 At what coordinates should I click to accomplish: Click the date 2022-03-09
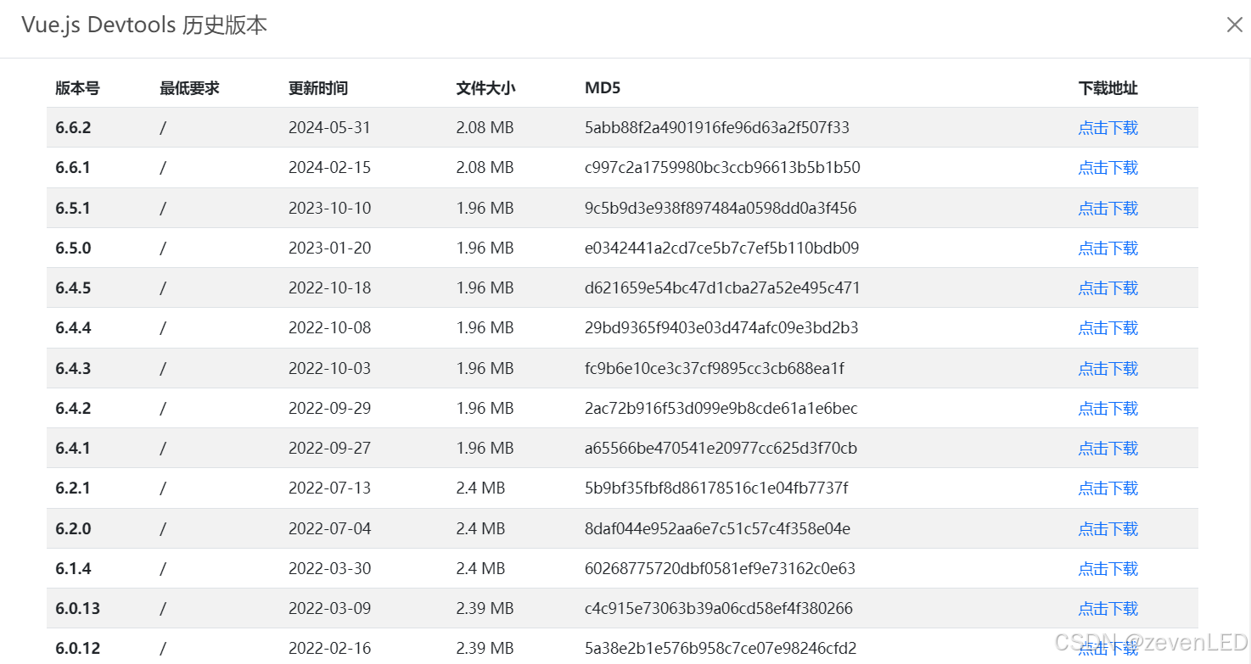pos(329,609)
